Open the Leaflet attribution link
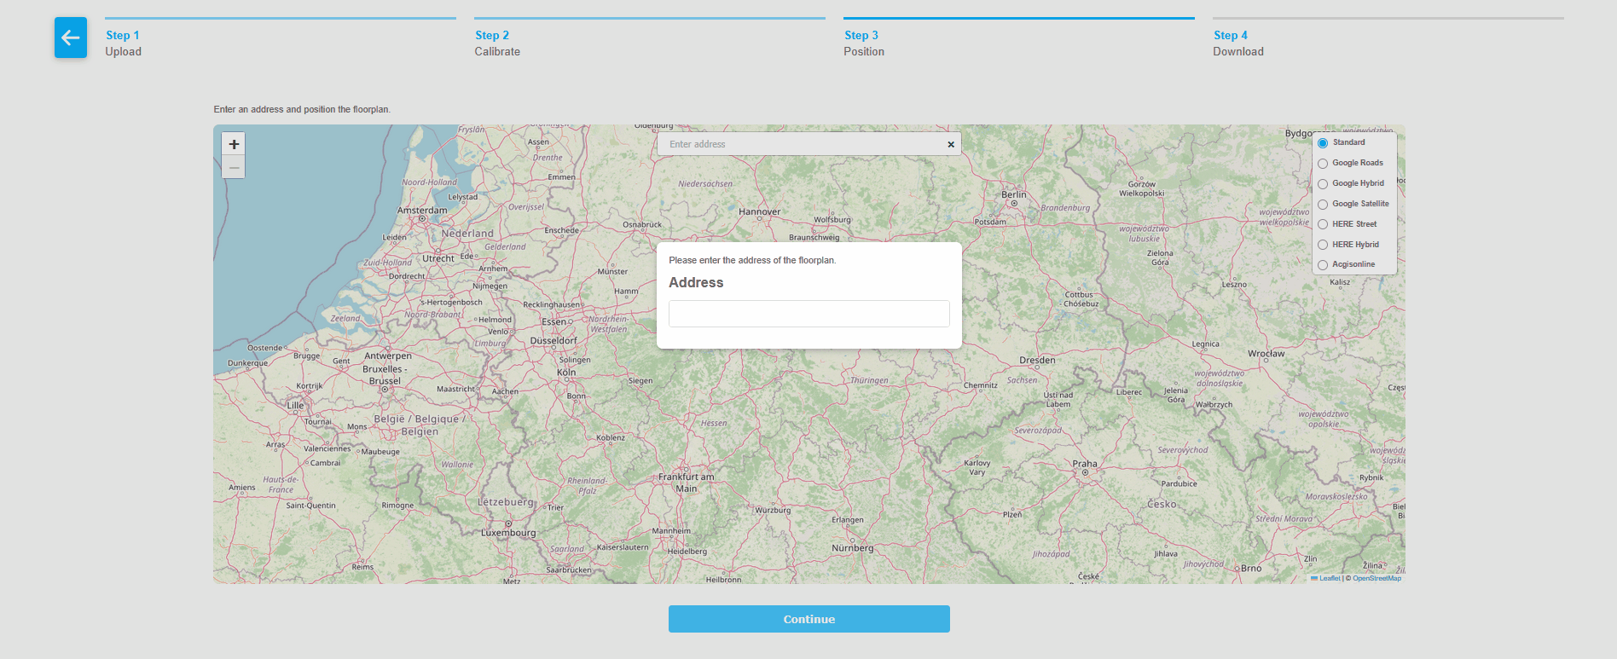Screen dimensions: 1617x659 (1329, 578)
